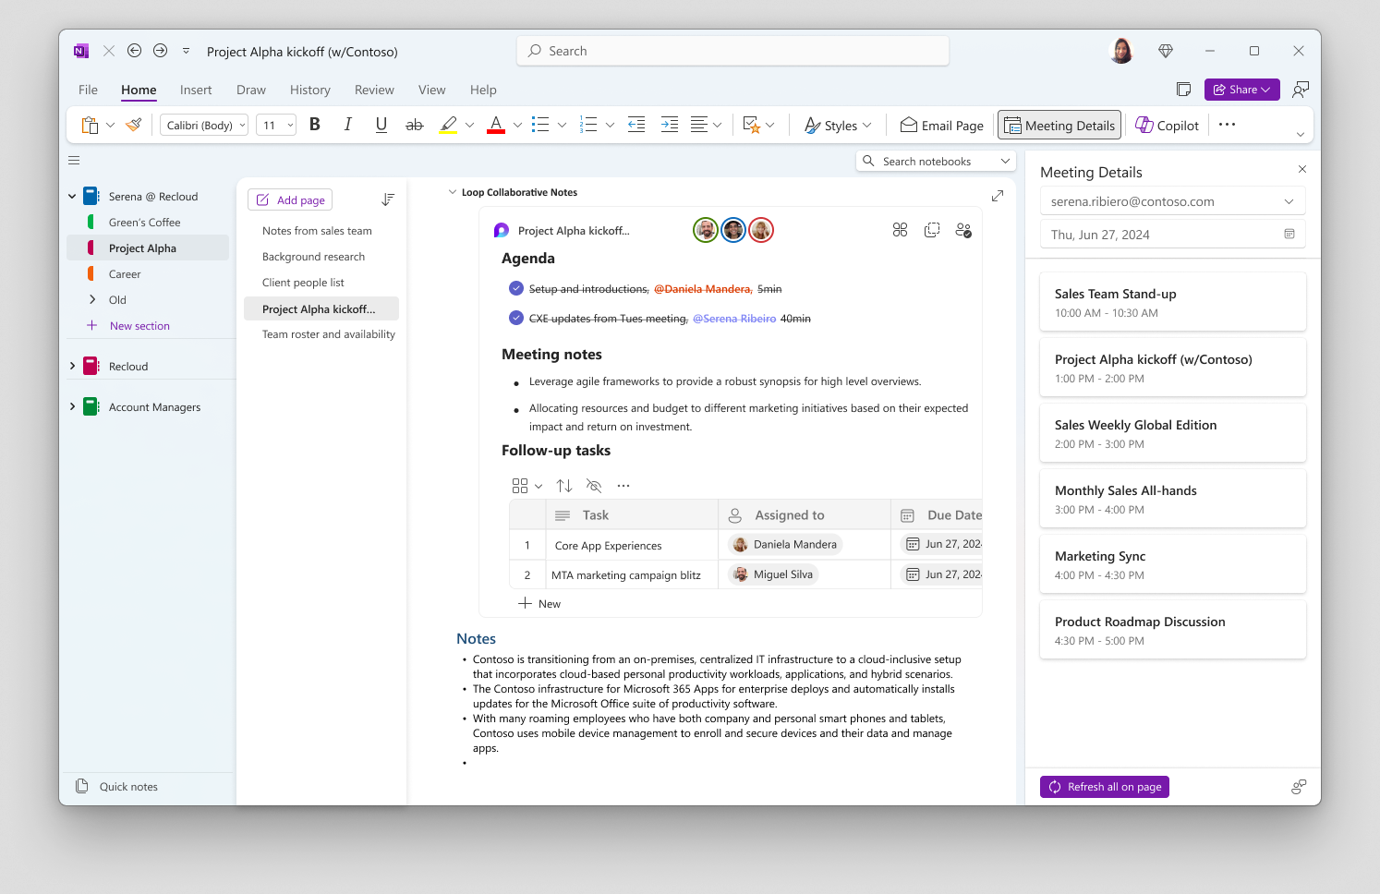Screen dimensions: 1380x894
Task: Expand the Old section group
Action: pos(92,300)
